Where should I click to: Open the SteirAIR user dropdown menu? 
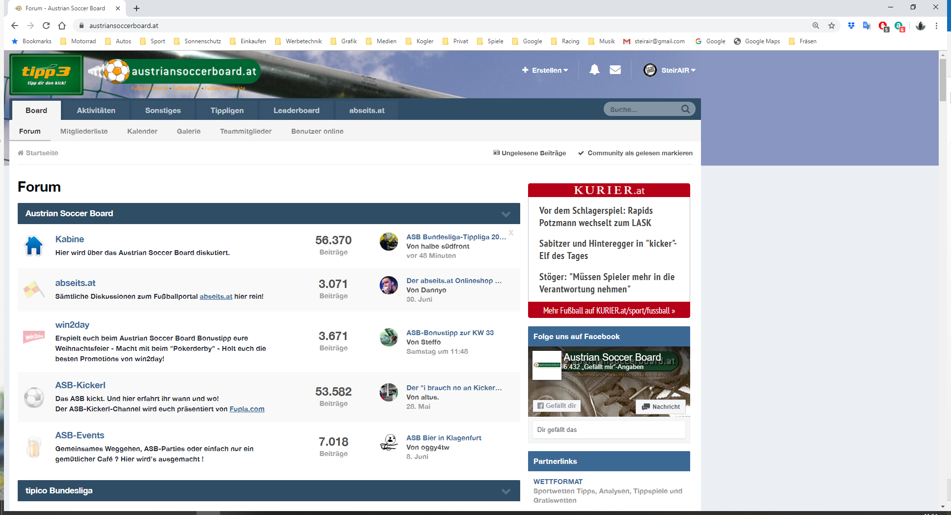(670, 70)
